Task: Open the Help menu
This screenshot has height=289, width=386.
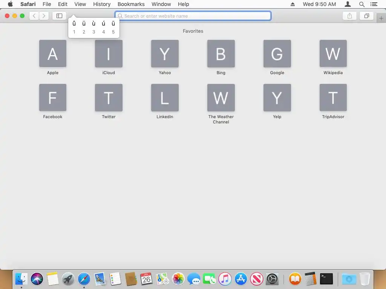Action: click(x=184, y=4)
